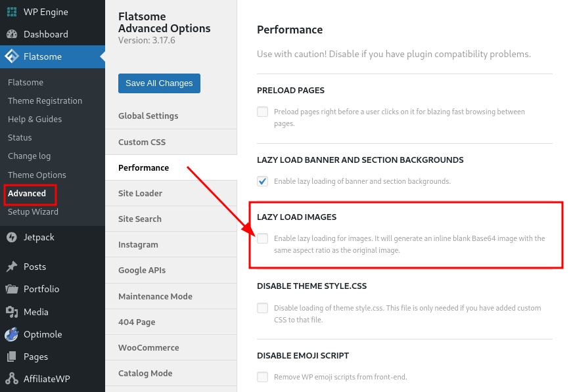Open Media library icon

coord(12,312)
